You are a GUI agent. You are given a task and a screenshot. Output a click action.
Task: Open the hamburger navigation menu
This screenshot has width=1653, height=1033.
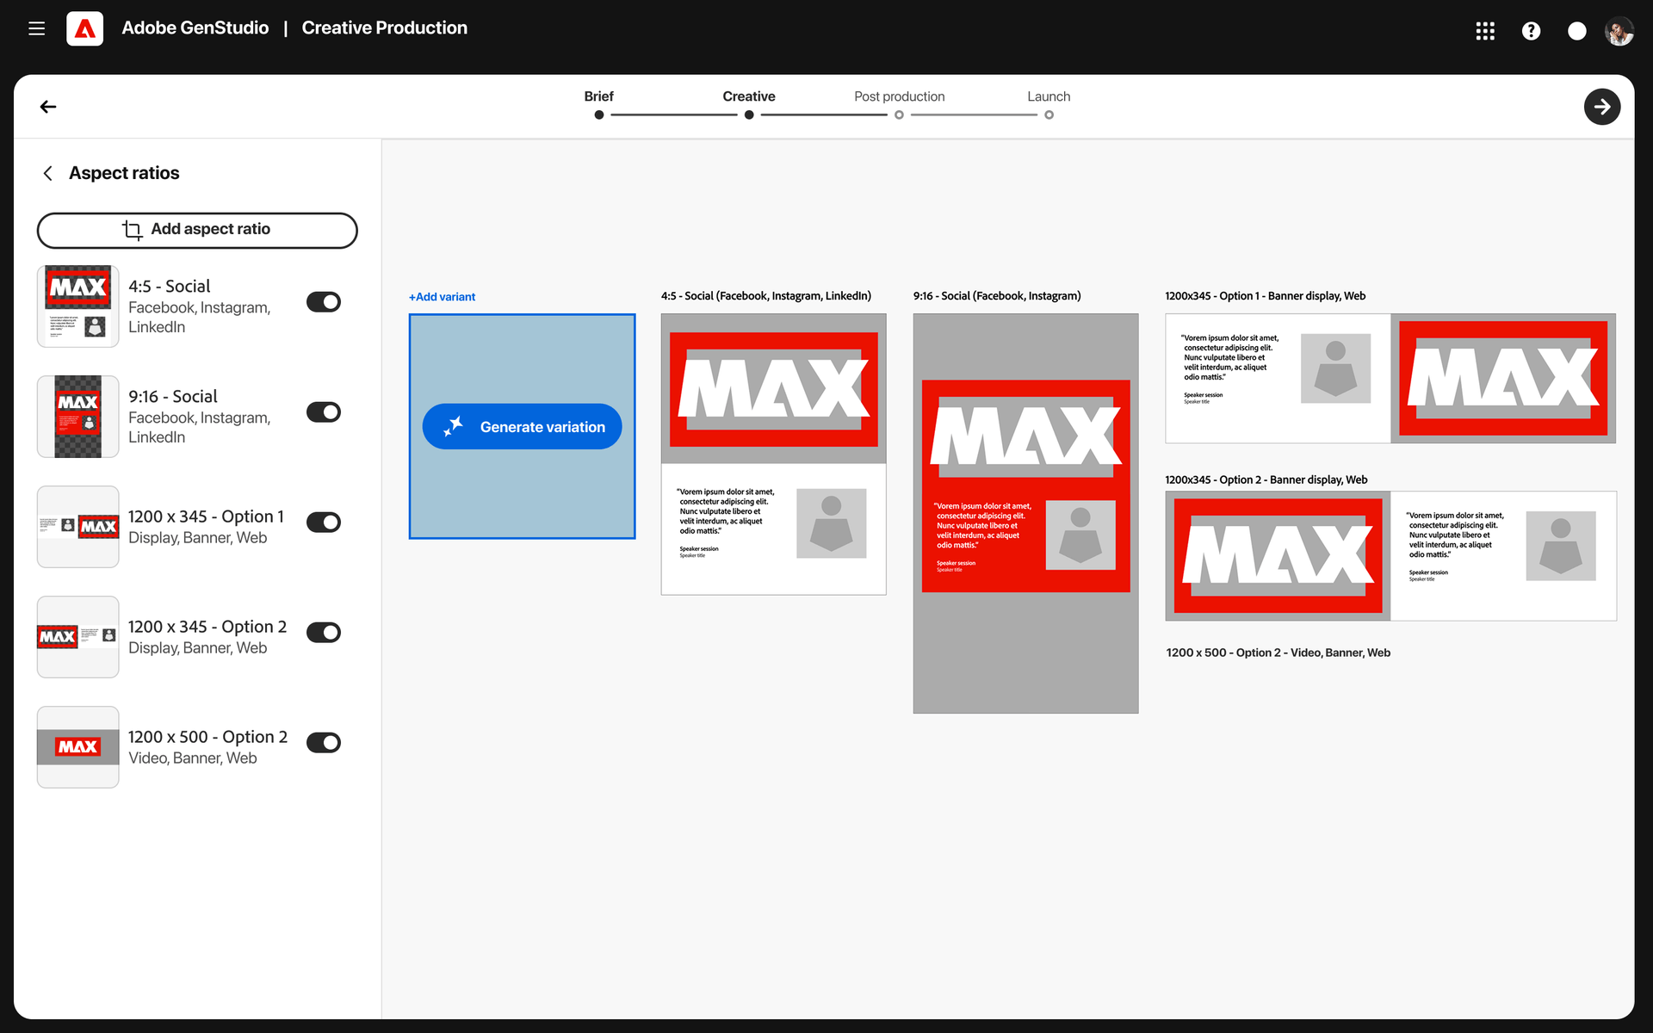(36, 28)
